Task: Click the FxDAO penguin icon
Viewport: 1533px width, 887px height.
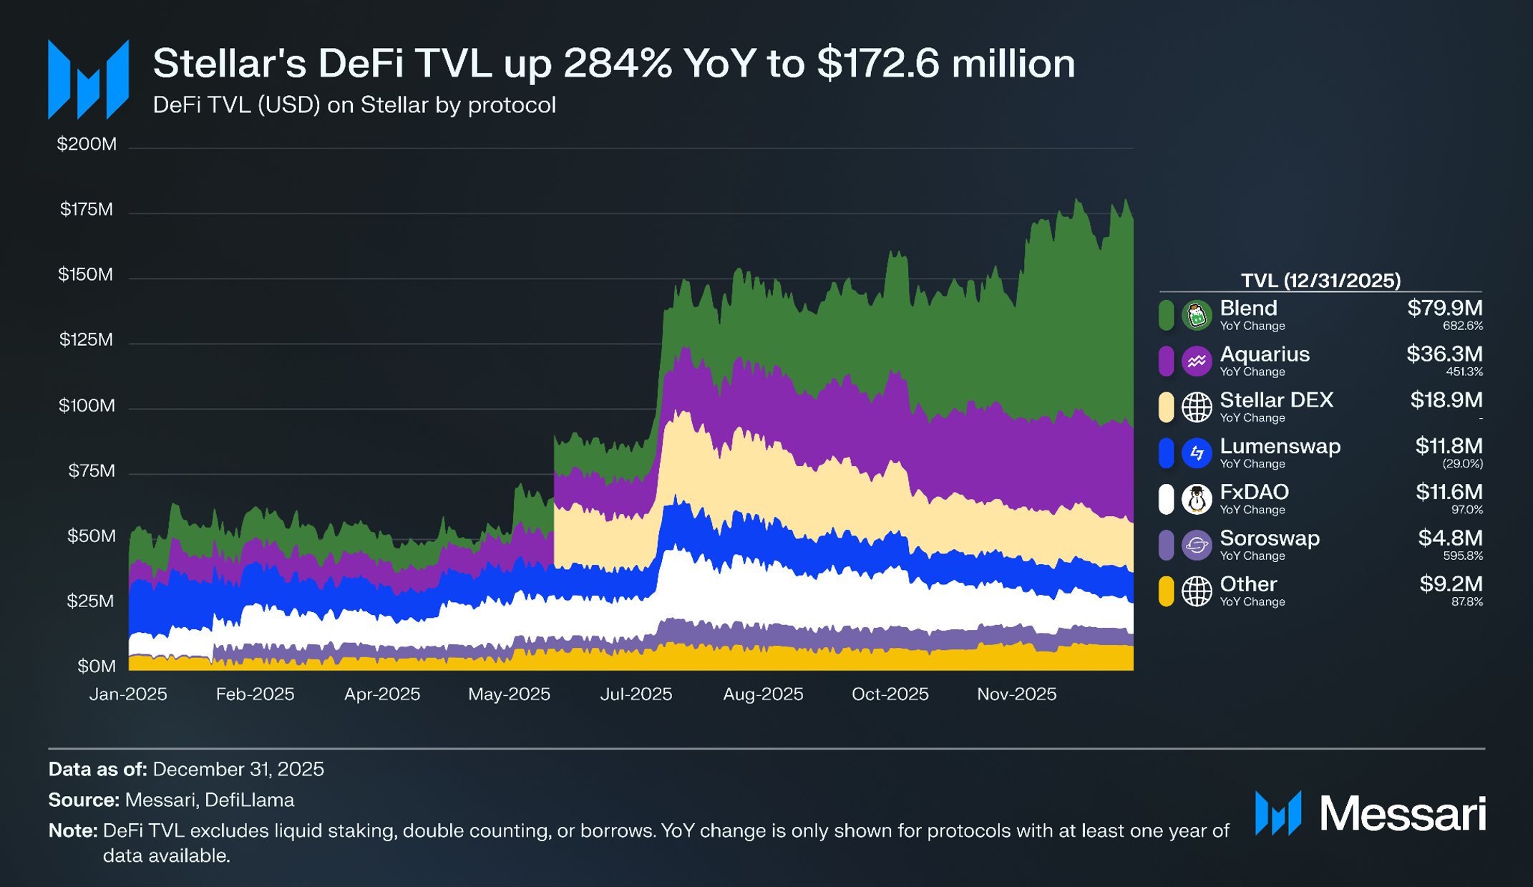Action: (x=1196, y=499)
